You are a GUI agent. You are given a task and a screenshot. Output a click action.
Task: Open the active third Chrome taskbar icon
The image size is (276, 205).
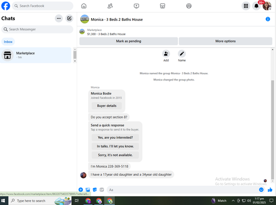110,201
